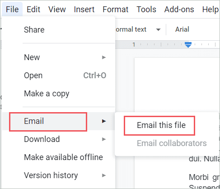Expand the New submenu
Image resolution: width=220 pixels, height=189 pixels.
58,57
